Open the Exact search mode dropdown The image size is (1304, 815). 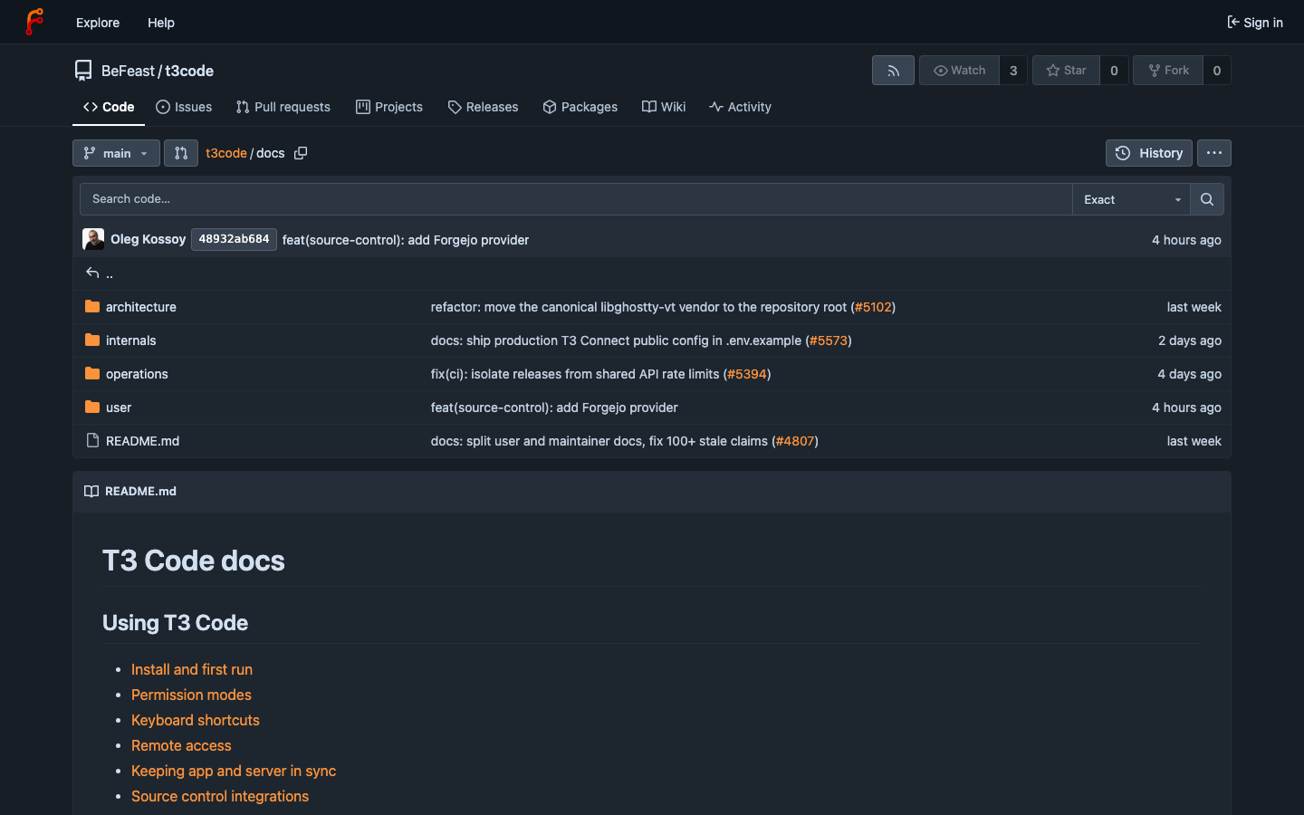tap(1132, 199)
